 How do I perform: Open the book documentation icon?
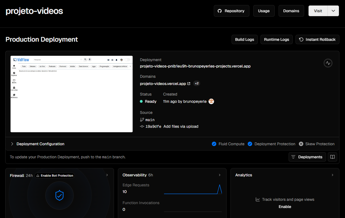click(332, 157)
